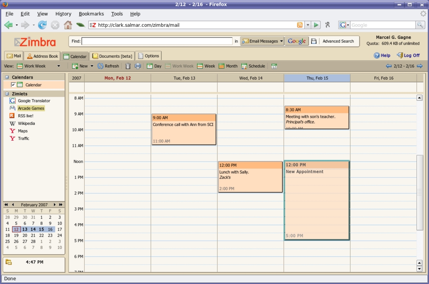Collapse the Zimlets section
The image size is (429, 284).
click(7, 94)
